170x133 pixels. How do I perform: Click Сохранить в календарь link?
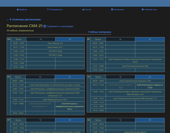(60, 26)
